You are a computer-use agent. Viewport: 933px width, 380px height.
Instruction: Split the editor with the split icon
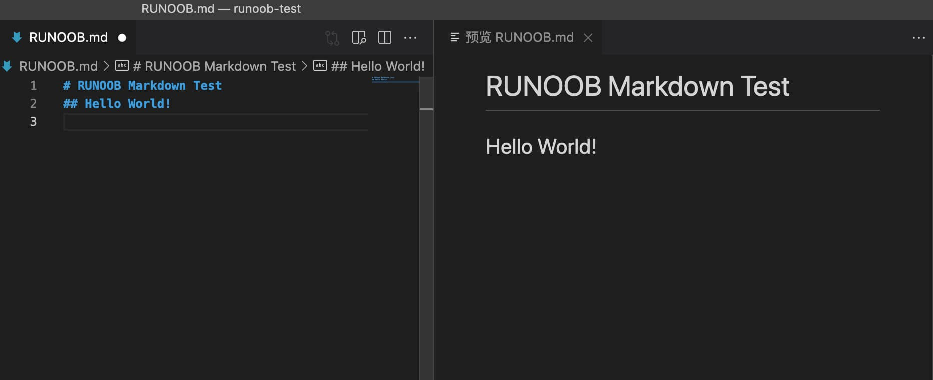(385, 38)
